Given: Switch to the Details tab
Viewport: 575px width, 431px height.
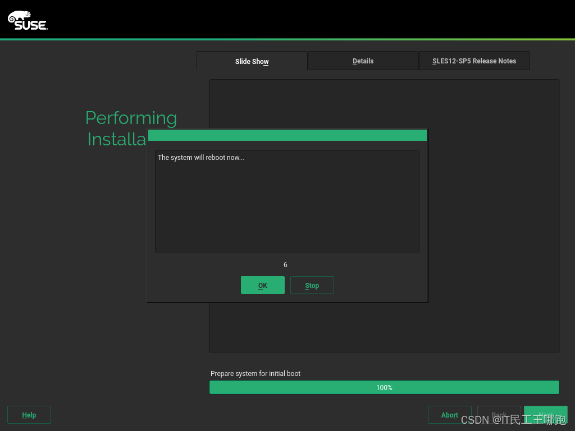Looking at the screenshot, I should point(363,61).
